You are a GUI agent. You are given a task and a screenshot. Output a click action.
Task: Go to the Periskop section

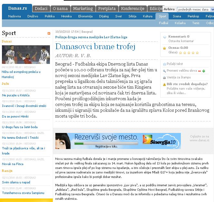coord(193,16)
